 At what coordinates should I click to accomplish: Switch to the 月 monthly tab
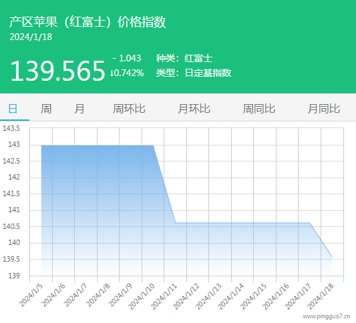coord(79,109)
